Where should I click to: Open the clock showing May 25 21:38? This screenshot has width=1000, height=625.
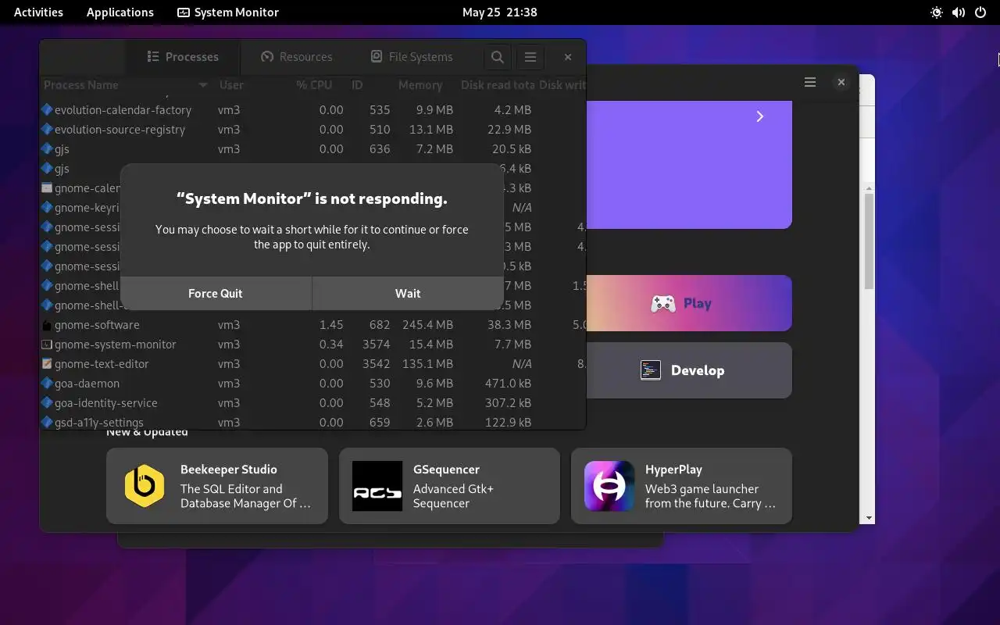click(500, 12)
